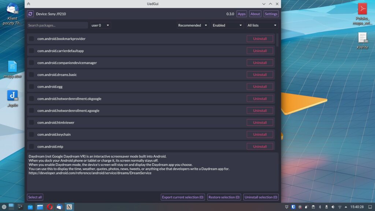The height and width of the screenshot is (211, 375).
Task: Open the KDE application launcher
Action: click(x=4, y=207)
